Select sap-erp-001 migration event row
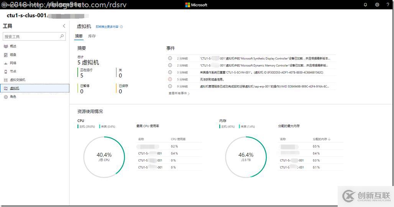The image size is (394, 207). pyautogui.click(x=251, y=86)
